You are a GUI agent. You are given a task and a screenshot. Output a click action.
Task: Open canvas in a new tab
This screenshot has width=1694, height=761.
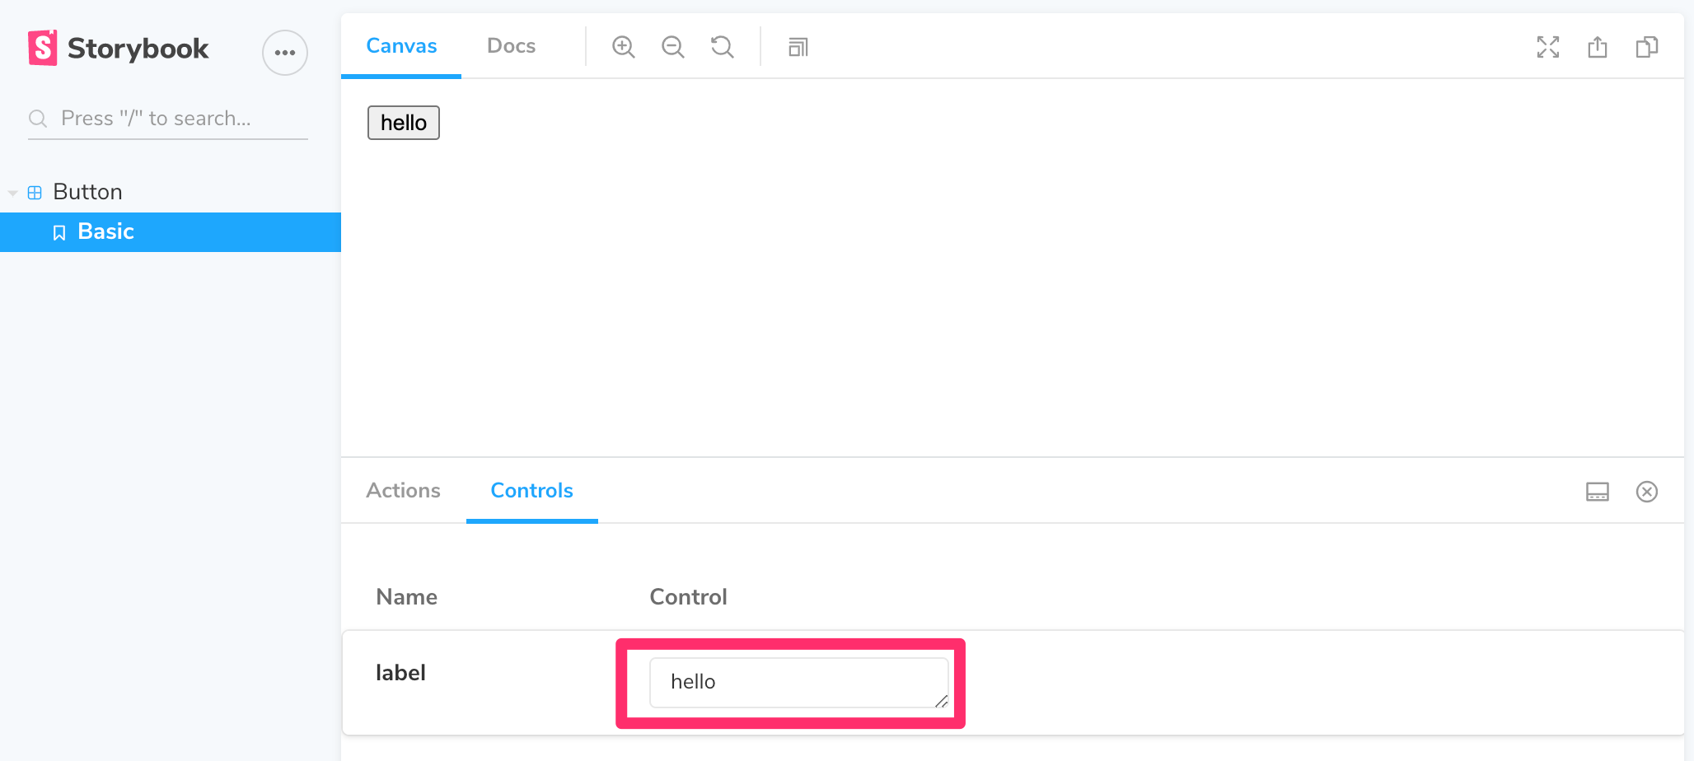pyautogui.click(x=1597, y=47)
